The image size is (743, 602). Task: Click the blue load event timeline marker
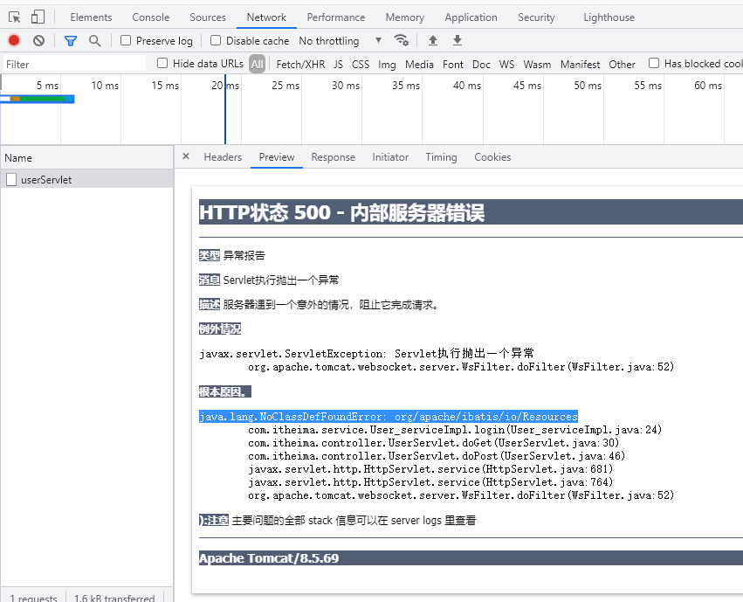point(225,109)
